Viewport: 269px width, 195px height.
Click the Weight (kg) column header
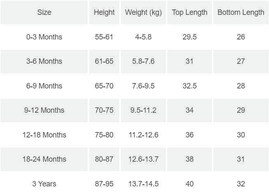143,12
